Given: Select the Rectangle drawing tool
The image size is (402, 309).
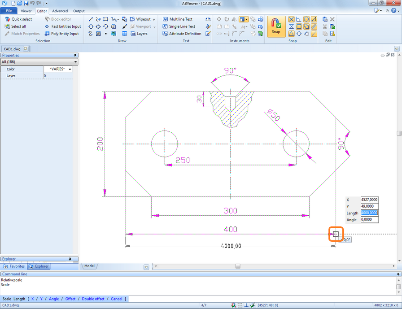Looking at the screenshot, I should click(x=105, y=19).
